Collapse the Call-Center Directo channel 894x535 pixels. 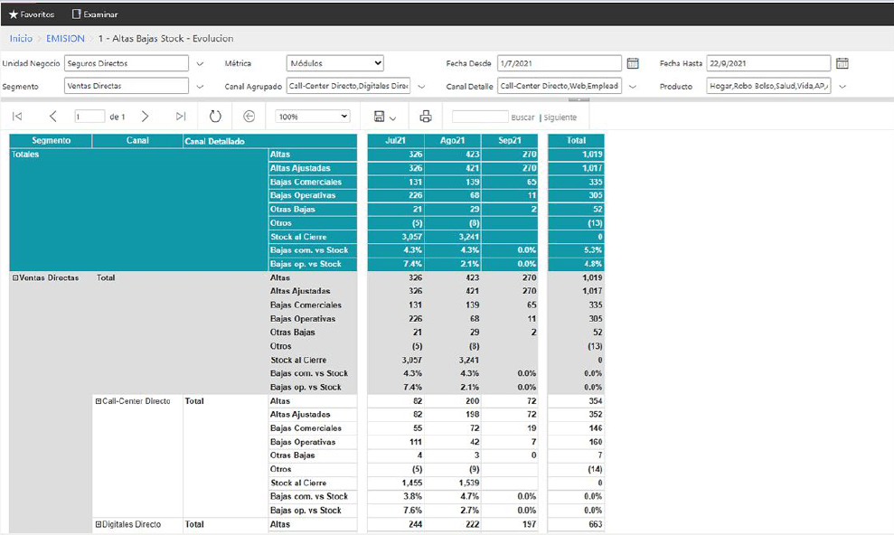point(99,401)
